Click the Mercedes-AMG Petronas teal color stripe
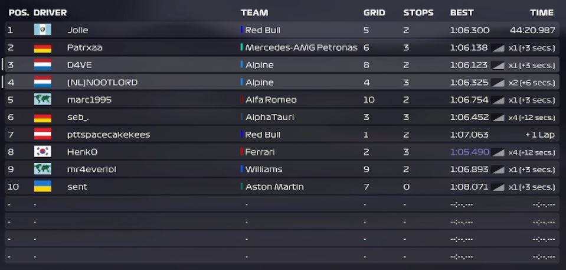This screenshot has height=270, width=566. click(242, 47)
